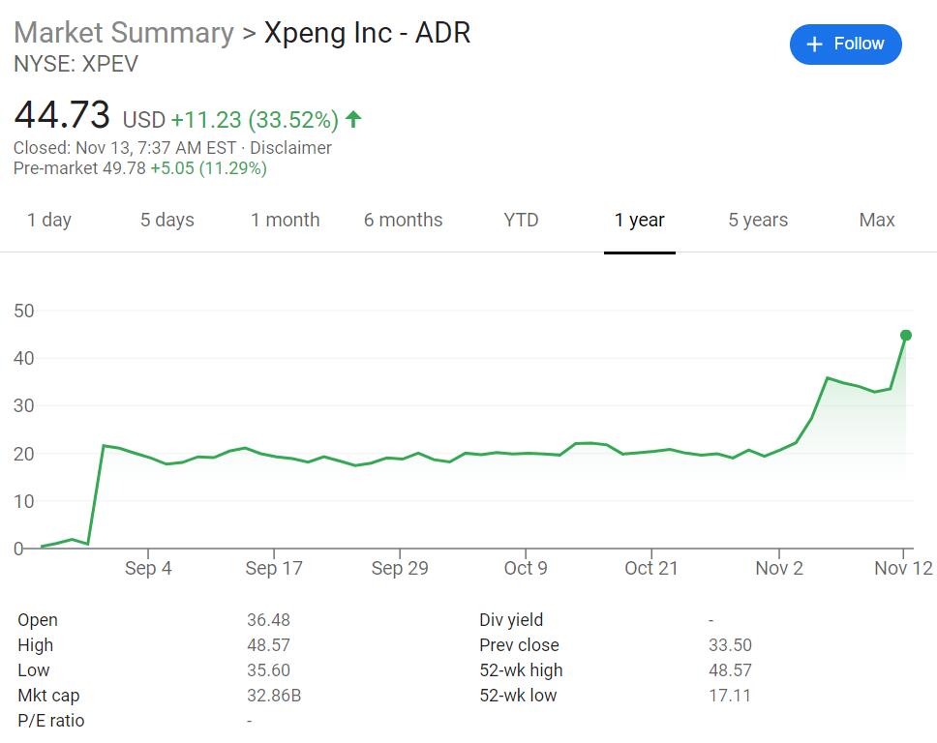Screen dimensions: 937x743
Task: Select the 1 month time range
Action: (x=286, y=221)
